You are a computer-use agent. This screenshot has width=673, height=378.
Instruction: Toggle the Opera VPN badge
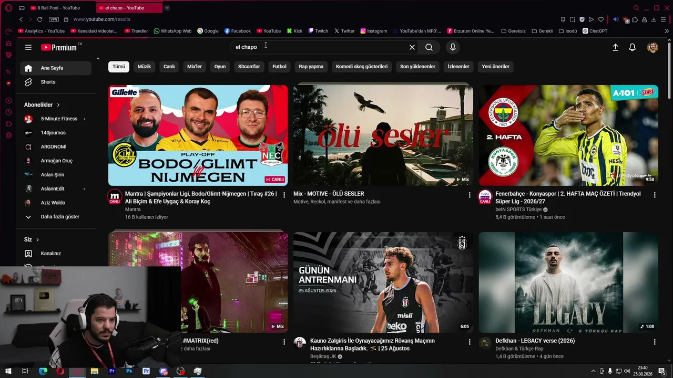54,19
